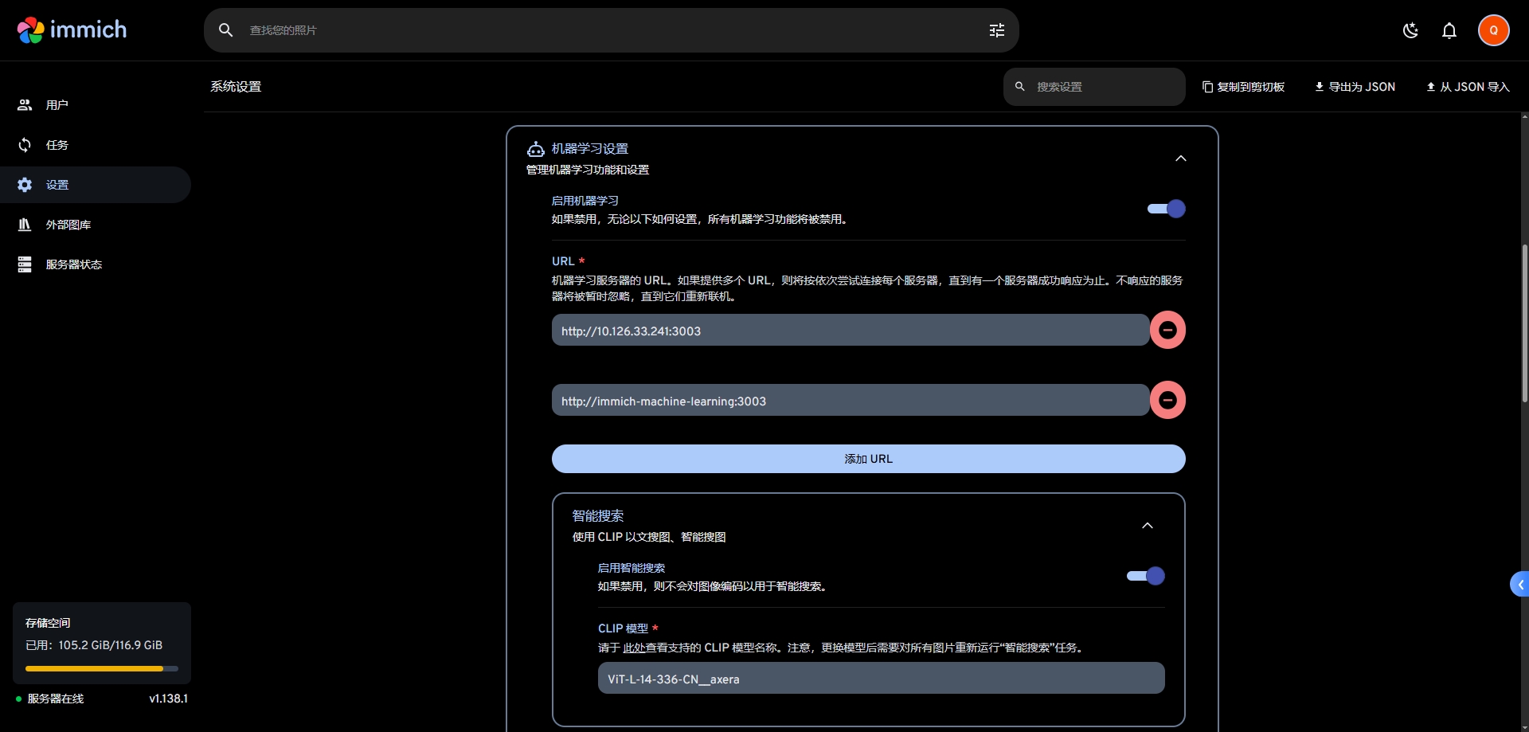The height and width of the screenshot is (732, 1529).
Task: Open Jobs page in sidebar
Action: (57, 145)
